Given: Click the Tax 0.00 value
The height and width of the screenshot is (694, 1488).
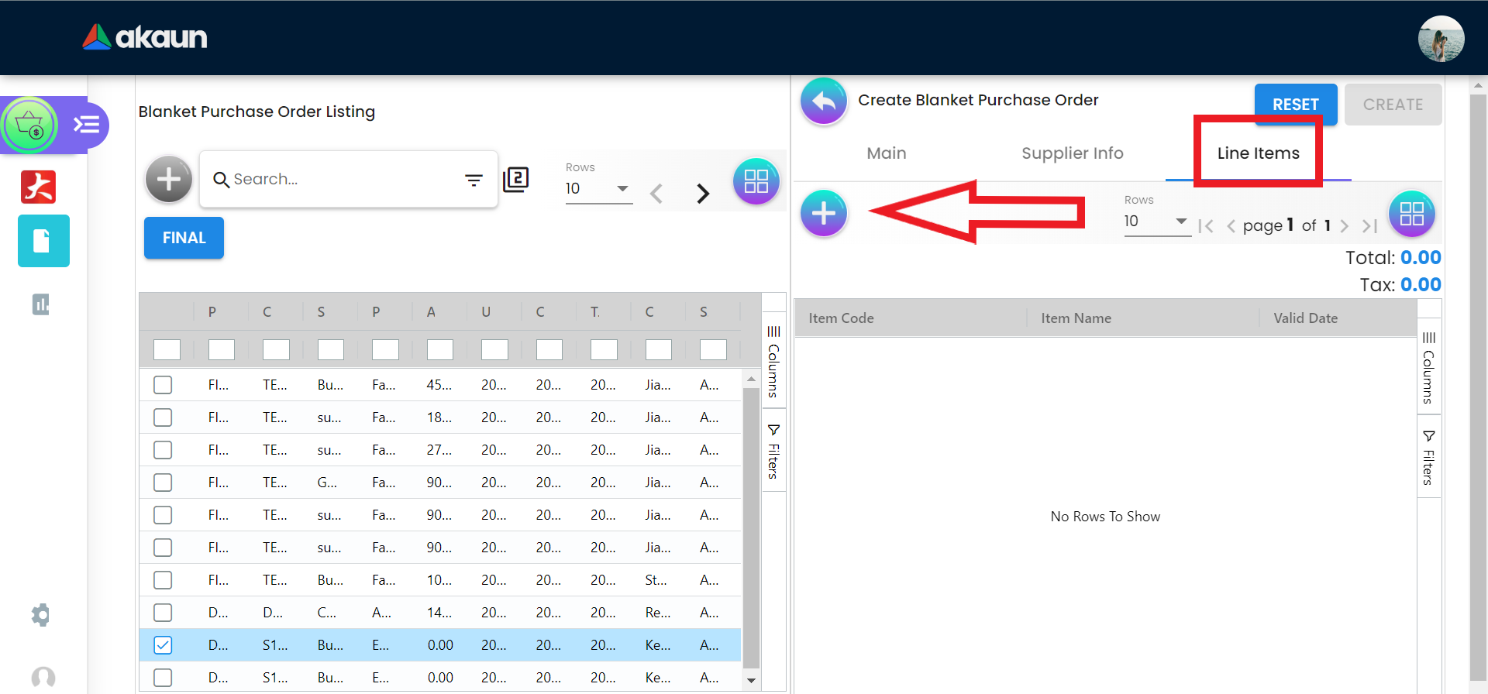Looking at the screenshot, I should 1421,285.
